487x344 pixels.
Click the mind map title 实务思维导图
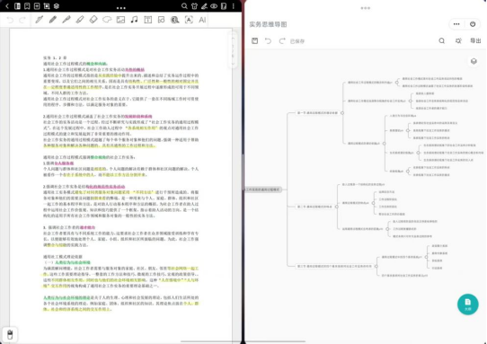(268, 24)
